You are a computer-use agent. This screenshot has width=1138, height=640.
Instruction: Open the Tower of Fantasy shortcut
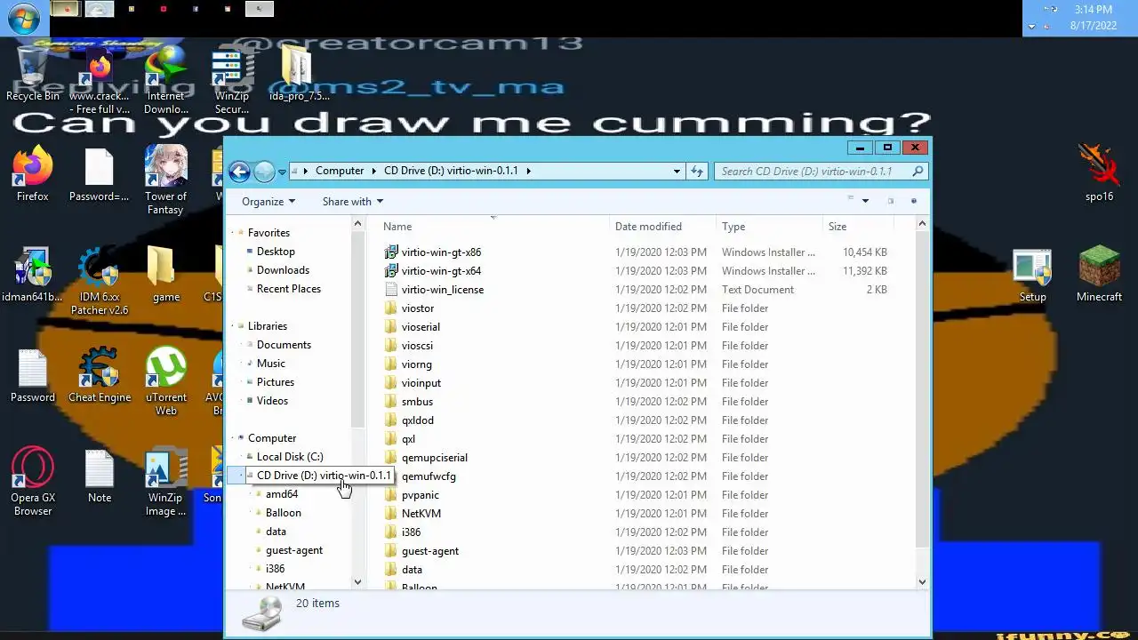[166, 180]
